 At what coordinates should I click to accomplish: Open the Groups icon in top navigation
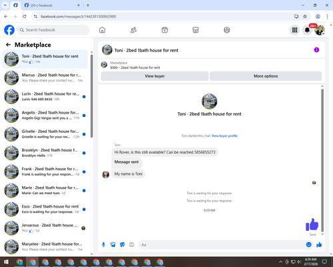226,30
